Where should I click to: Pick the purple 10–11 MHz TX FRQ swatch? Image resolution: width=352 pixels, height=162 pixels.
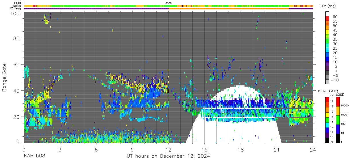327,135
